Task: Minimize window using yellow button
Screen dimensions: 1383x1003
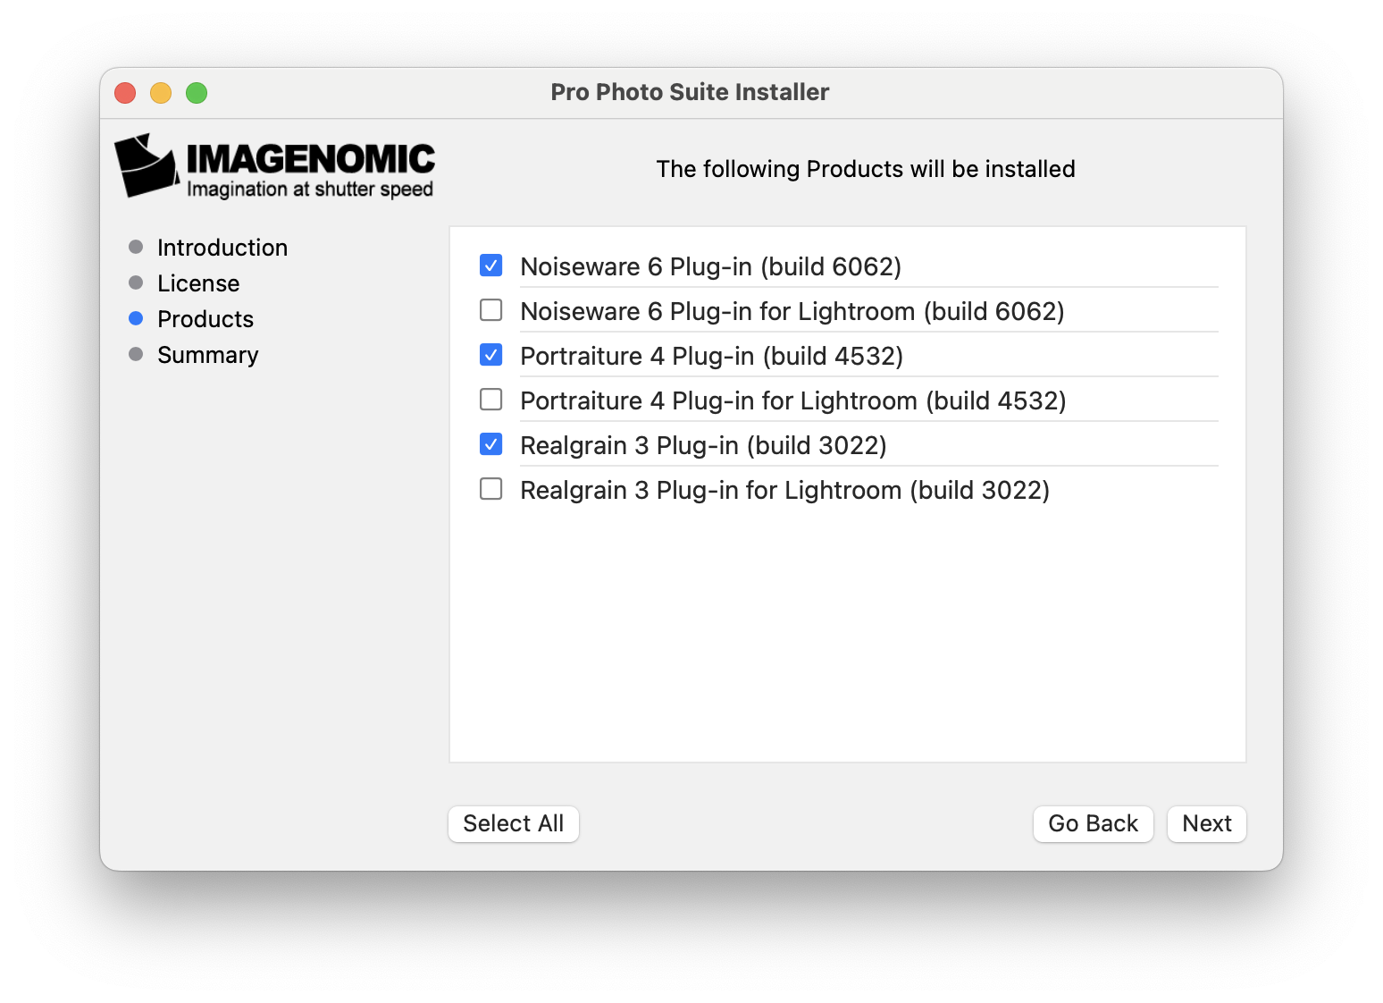Action: pos(161,93)
